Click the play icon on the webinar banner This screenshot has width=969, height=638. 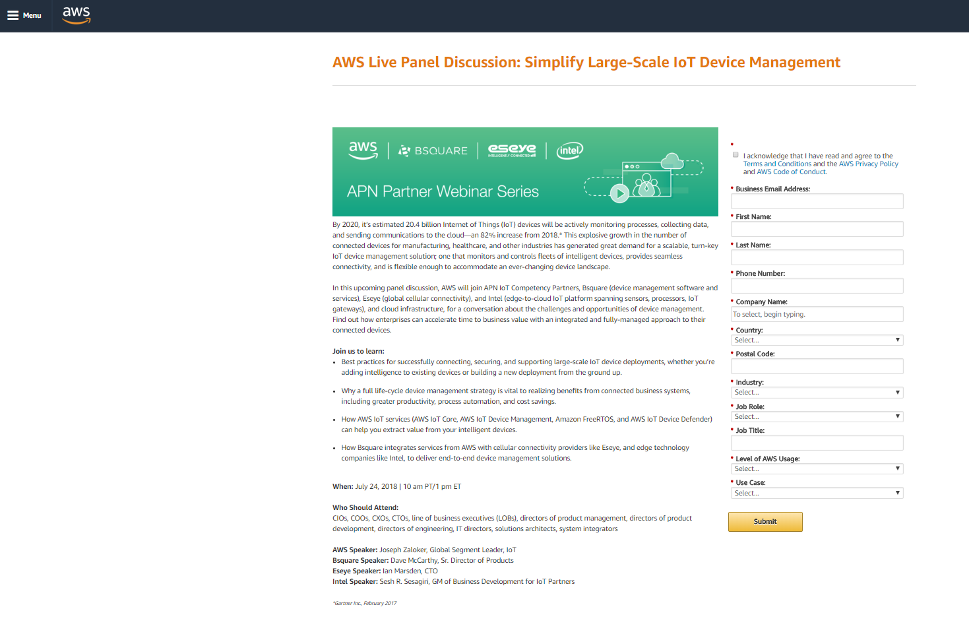pos(619,193)
